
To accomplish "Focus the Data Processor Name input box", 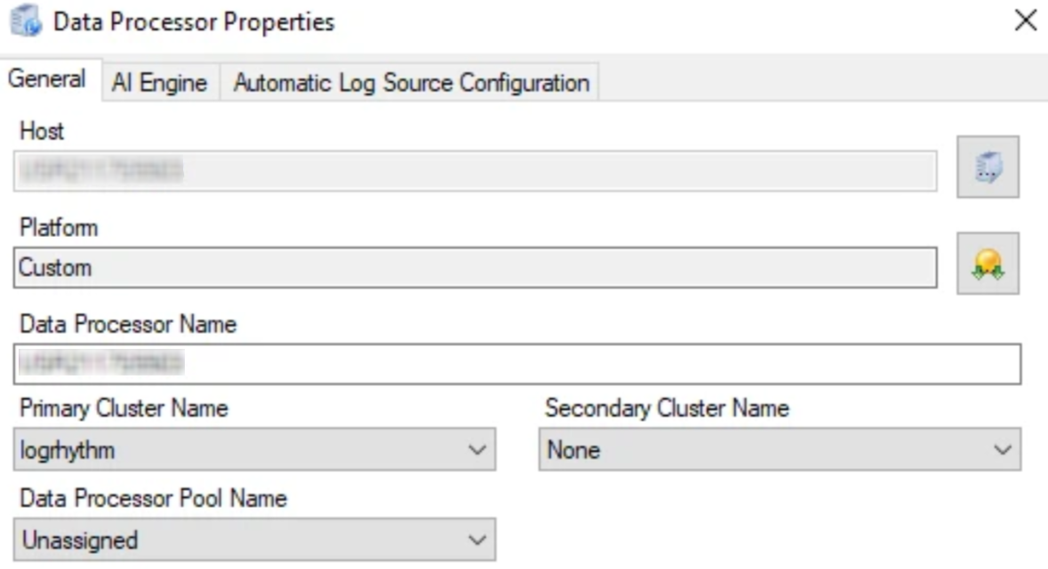I will click(517, 364).
